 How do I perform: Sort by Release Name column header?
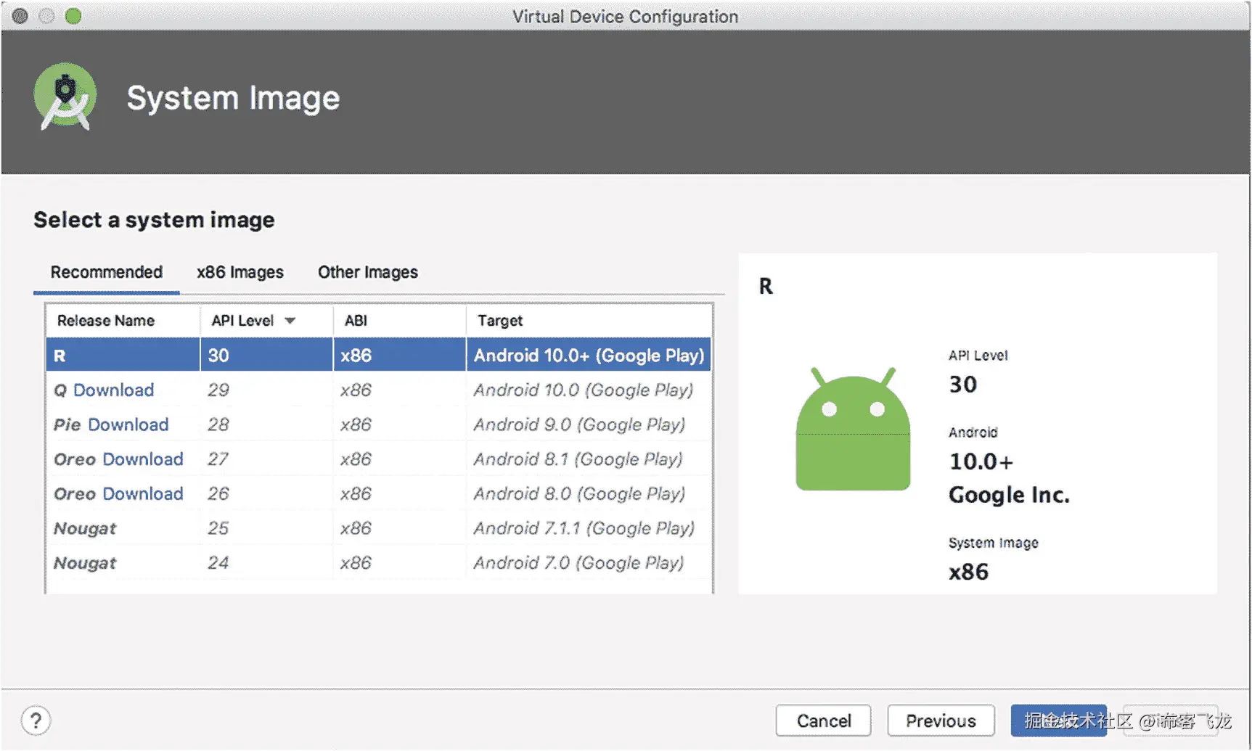click(106, 321)
